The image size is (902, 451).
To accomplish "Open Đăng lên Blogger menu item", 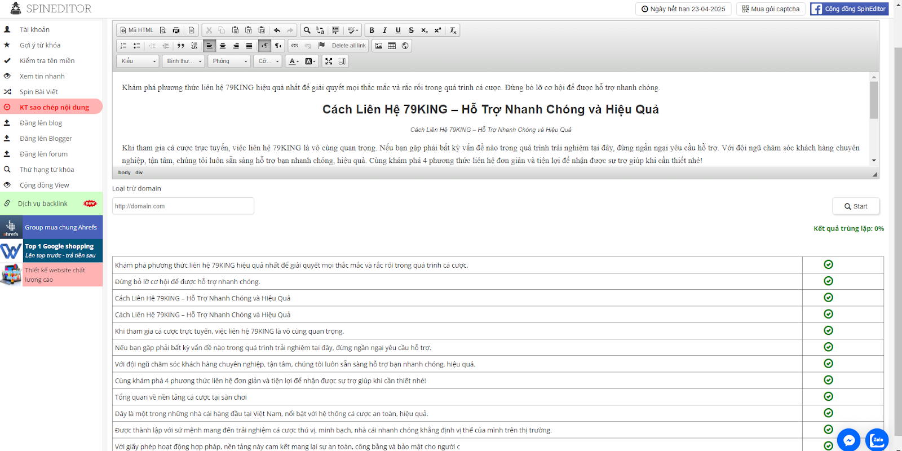I will coord(46,138).
